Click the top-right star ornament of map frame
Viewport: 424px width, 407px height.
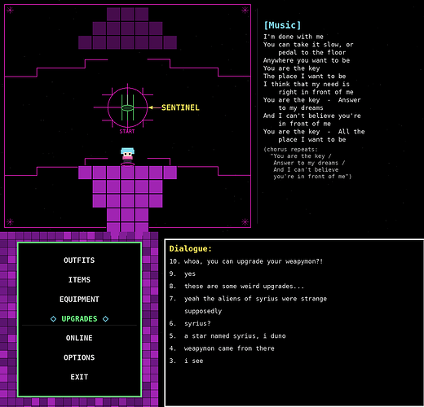point(245,11)
